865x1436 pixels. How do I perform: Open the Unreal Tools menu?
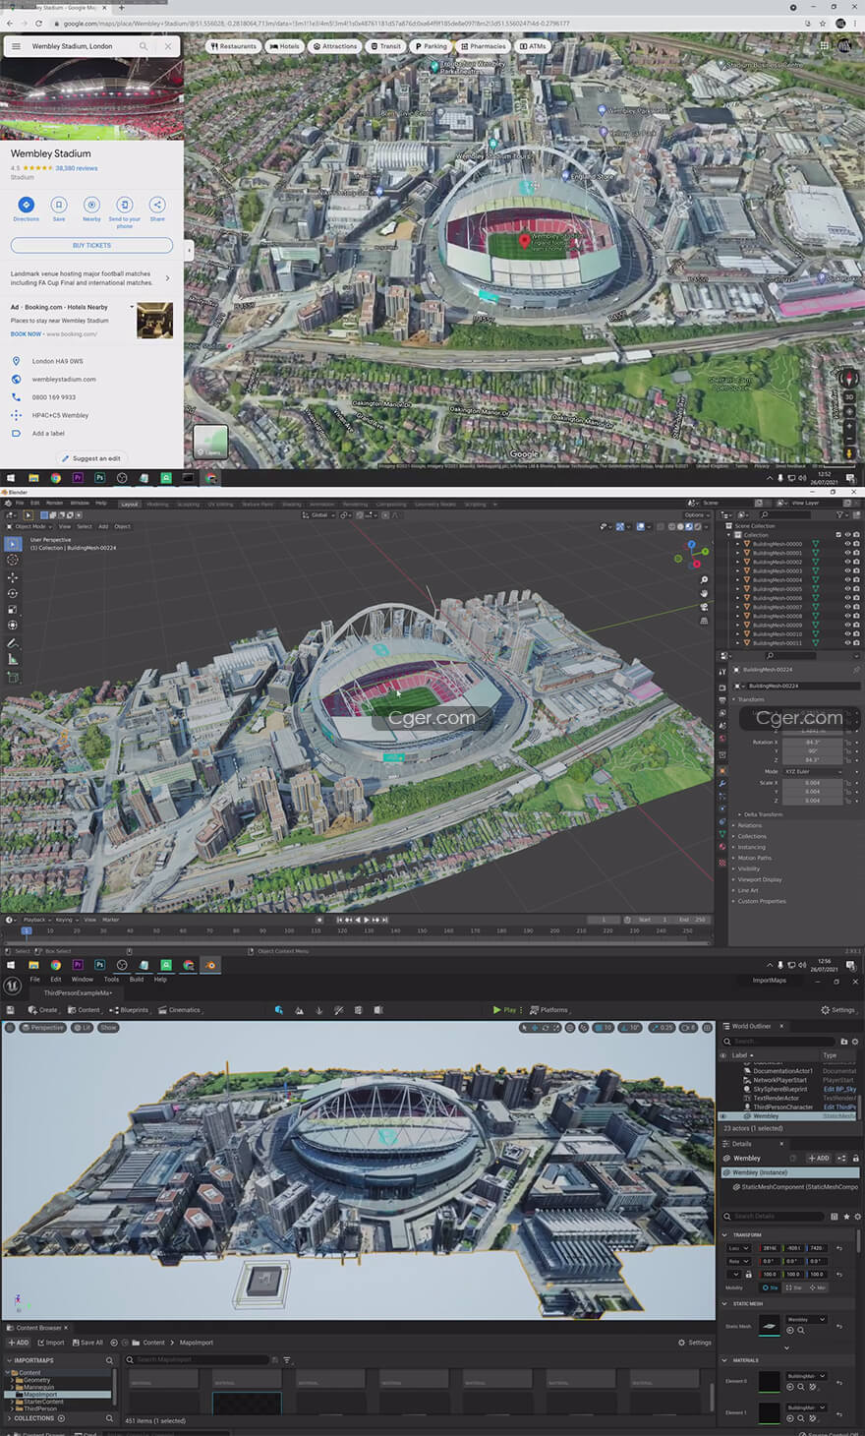click(111, 980)
